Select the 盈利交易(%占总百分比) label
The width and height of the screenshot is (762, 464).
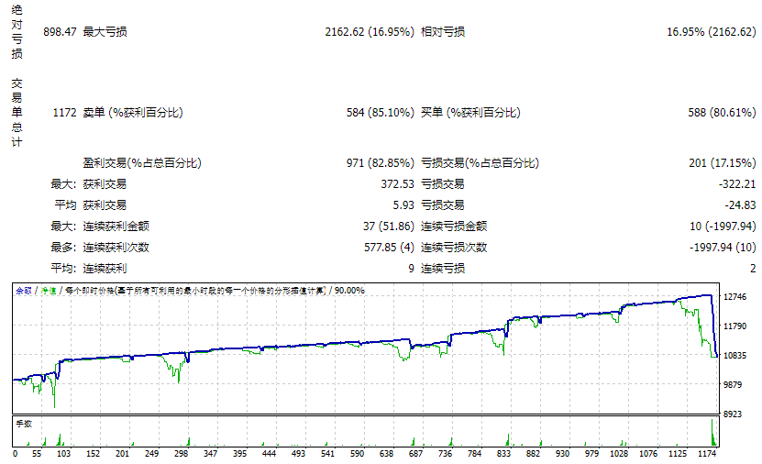(x=142, y=163)
